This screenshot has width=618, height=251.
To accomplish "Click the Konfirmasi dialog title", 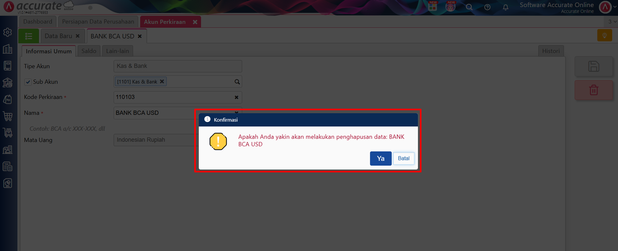I will (226, 120).
